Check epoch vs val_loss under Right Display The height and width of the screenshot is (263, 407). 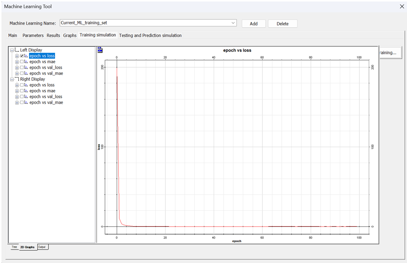pyautogui.click(x=22, y=97)
